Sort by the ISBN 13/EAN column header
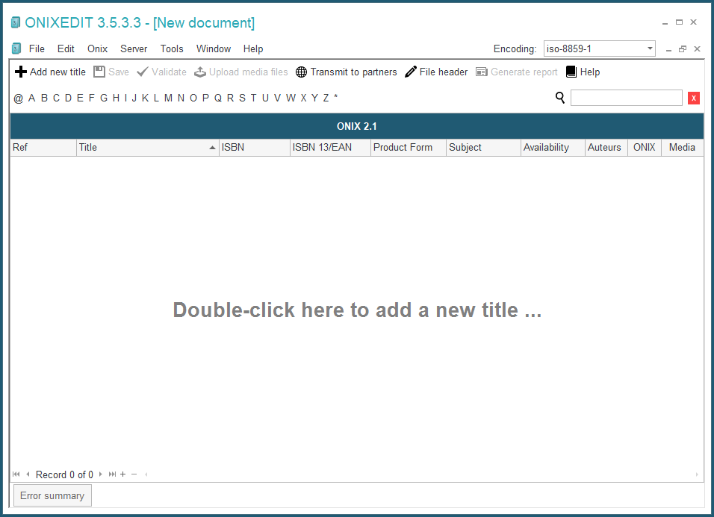714x517 pixels. 330,147
